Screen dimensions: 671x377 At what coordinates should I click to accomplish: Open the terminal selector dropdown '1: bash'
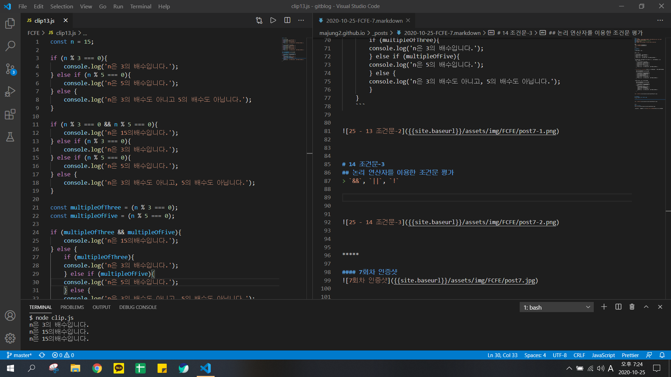point(556,307)
